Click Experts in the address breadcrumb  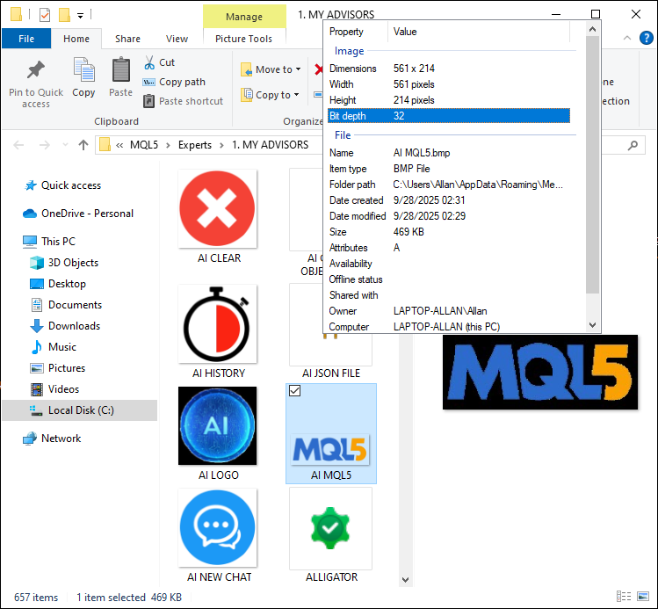194,145
